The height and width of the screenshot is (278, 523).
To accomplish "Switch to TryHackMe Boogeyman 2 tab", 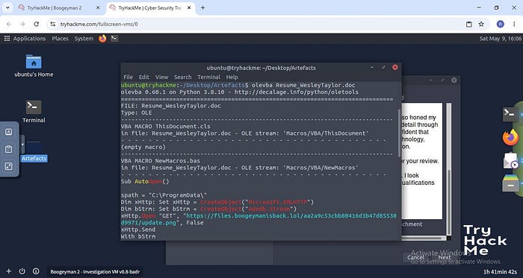I will click(x=55, y=7).
